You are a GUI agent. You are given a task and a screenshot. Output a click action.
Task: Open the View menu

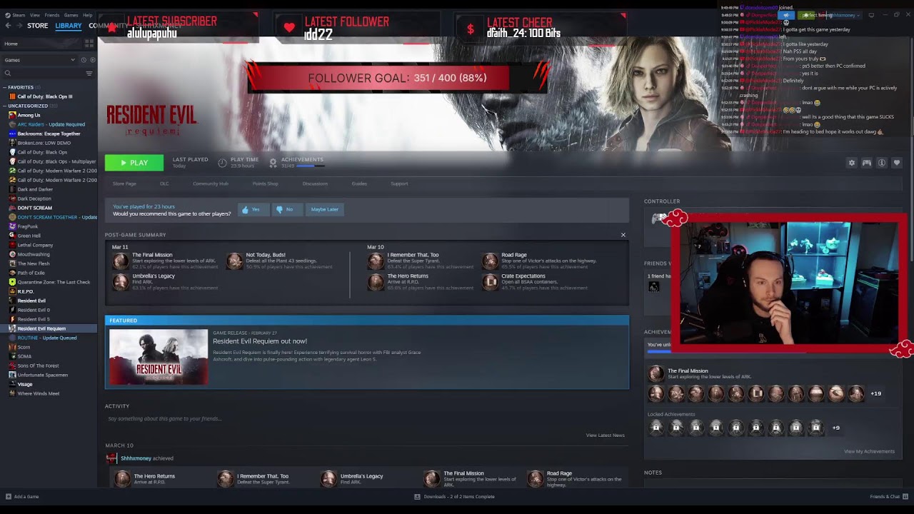point(35,15)
